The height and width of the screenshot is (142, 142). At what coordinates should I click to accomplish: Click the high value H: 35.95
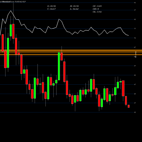coord(74,6)
